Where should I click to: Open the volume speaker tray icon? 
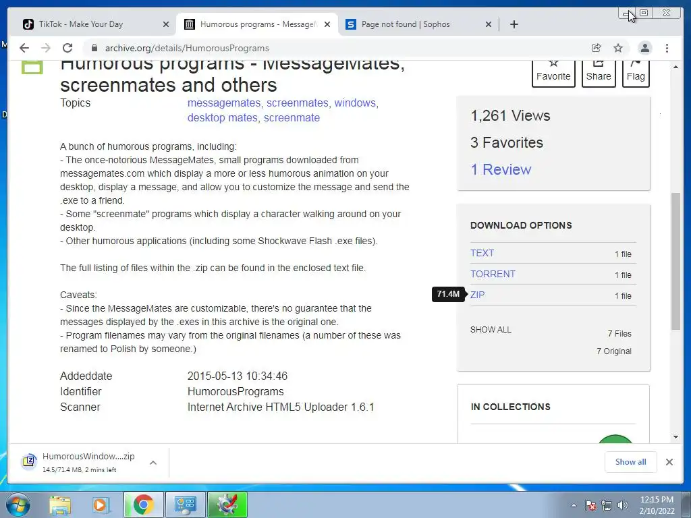tap(622, 505)
